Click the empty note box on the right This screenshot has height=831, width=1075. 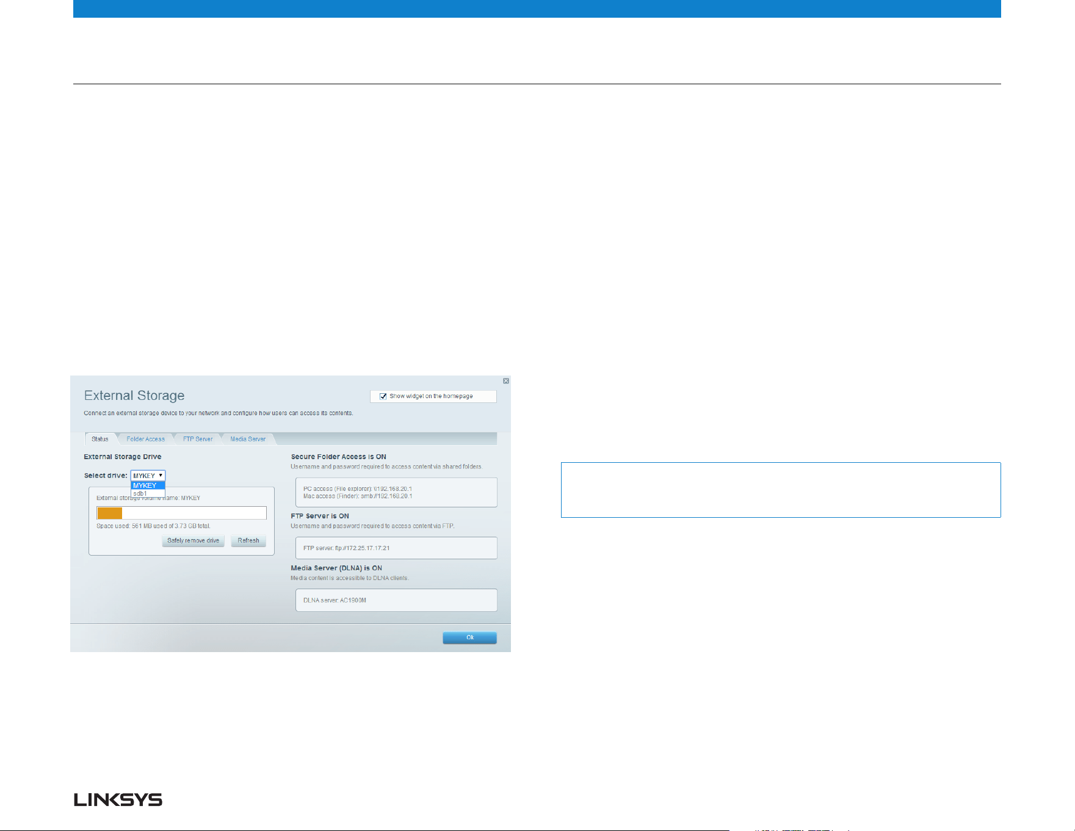click(781, 490)
